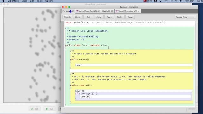Open the Apple menu
Image resolution: width=203 pixels, height=114 pixels.
(x=3, y=1)
